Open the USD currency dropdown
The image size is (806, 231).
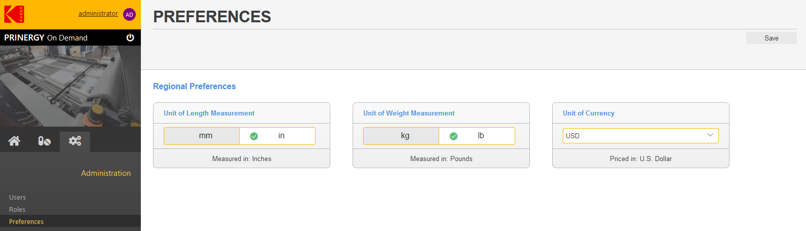pyautogui.click(x=641, y=136)
